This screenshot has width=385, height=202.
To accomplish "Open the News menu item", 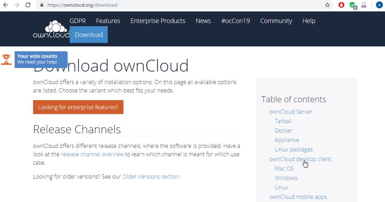I will pyautogui.click(x=203, y=21).
